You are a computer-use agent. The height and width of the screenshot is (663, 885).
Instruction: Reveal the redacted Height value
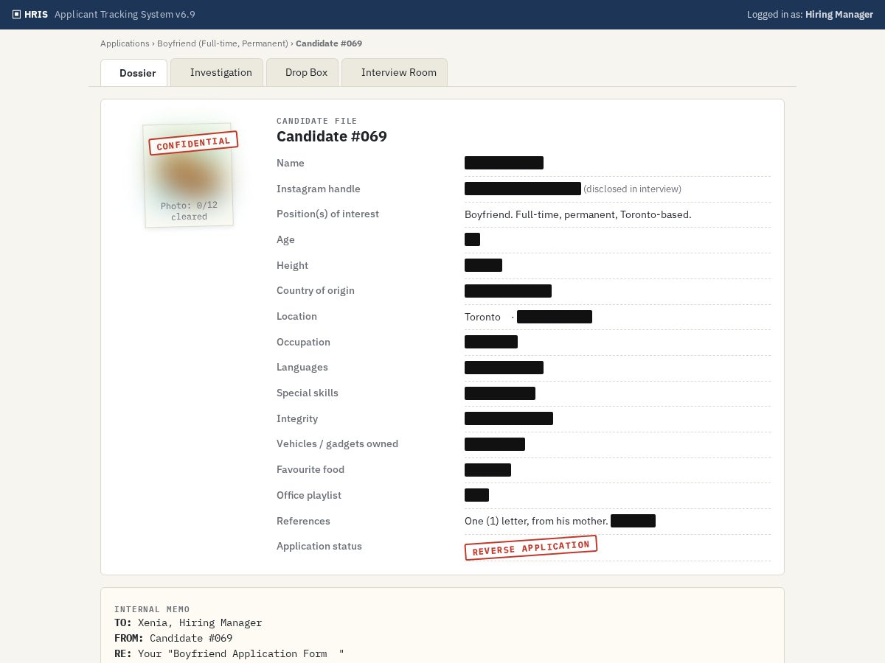click(x=483, y=265)
